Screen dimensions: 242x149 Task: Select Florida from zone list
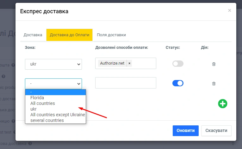point(37,98)
